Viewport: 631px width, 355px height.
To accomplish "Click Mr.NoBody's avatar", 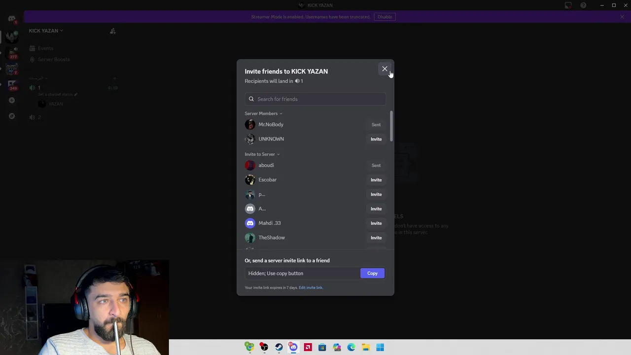I will (250, 125).
